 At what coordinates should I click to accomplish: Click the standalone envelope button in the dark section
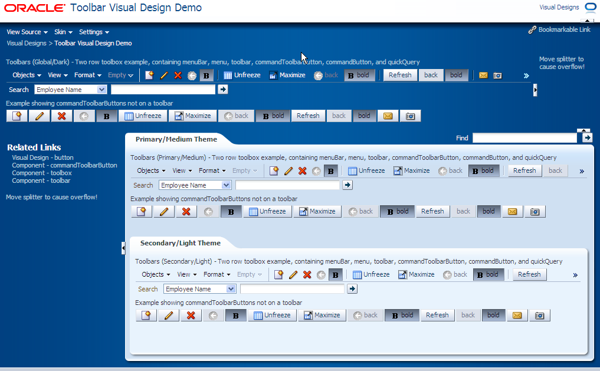[x=388, y=116]
